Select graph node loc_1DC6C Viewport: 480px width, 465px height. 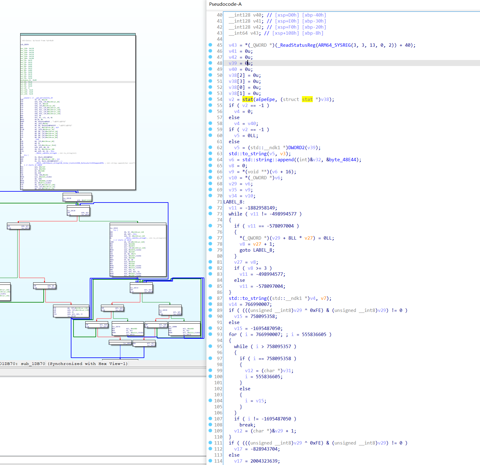click(x=138, y=250)
